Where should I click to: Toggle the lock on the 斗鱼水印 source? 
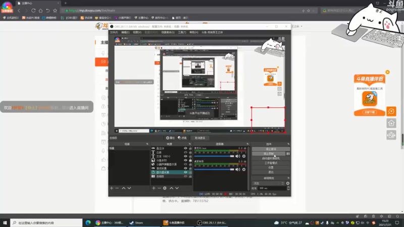click(190, 160)
